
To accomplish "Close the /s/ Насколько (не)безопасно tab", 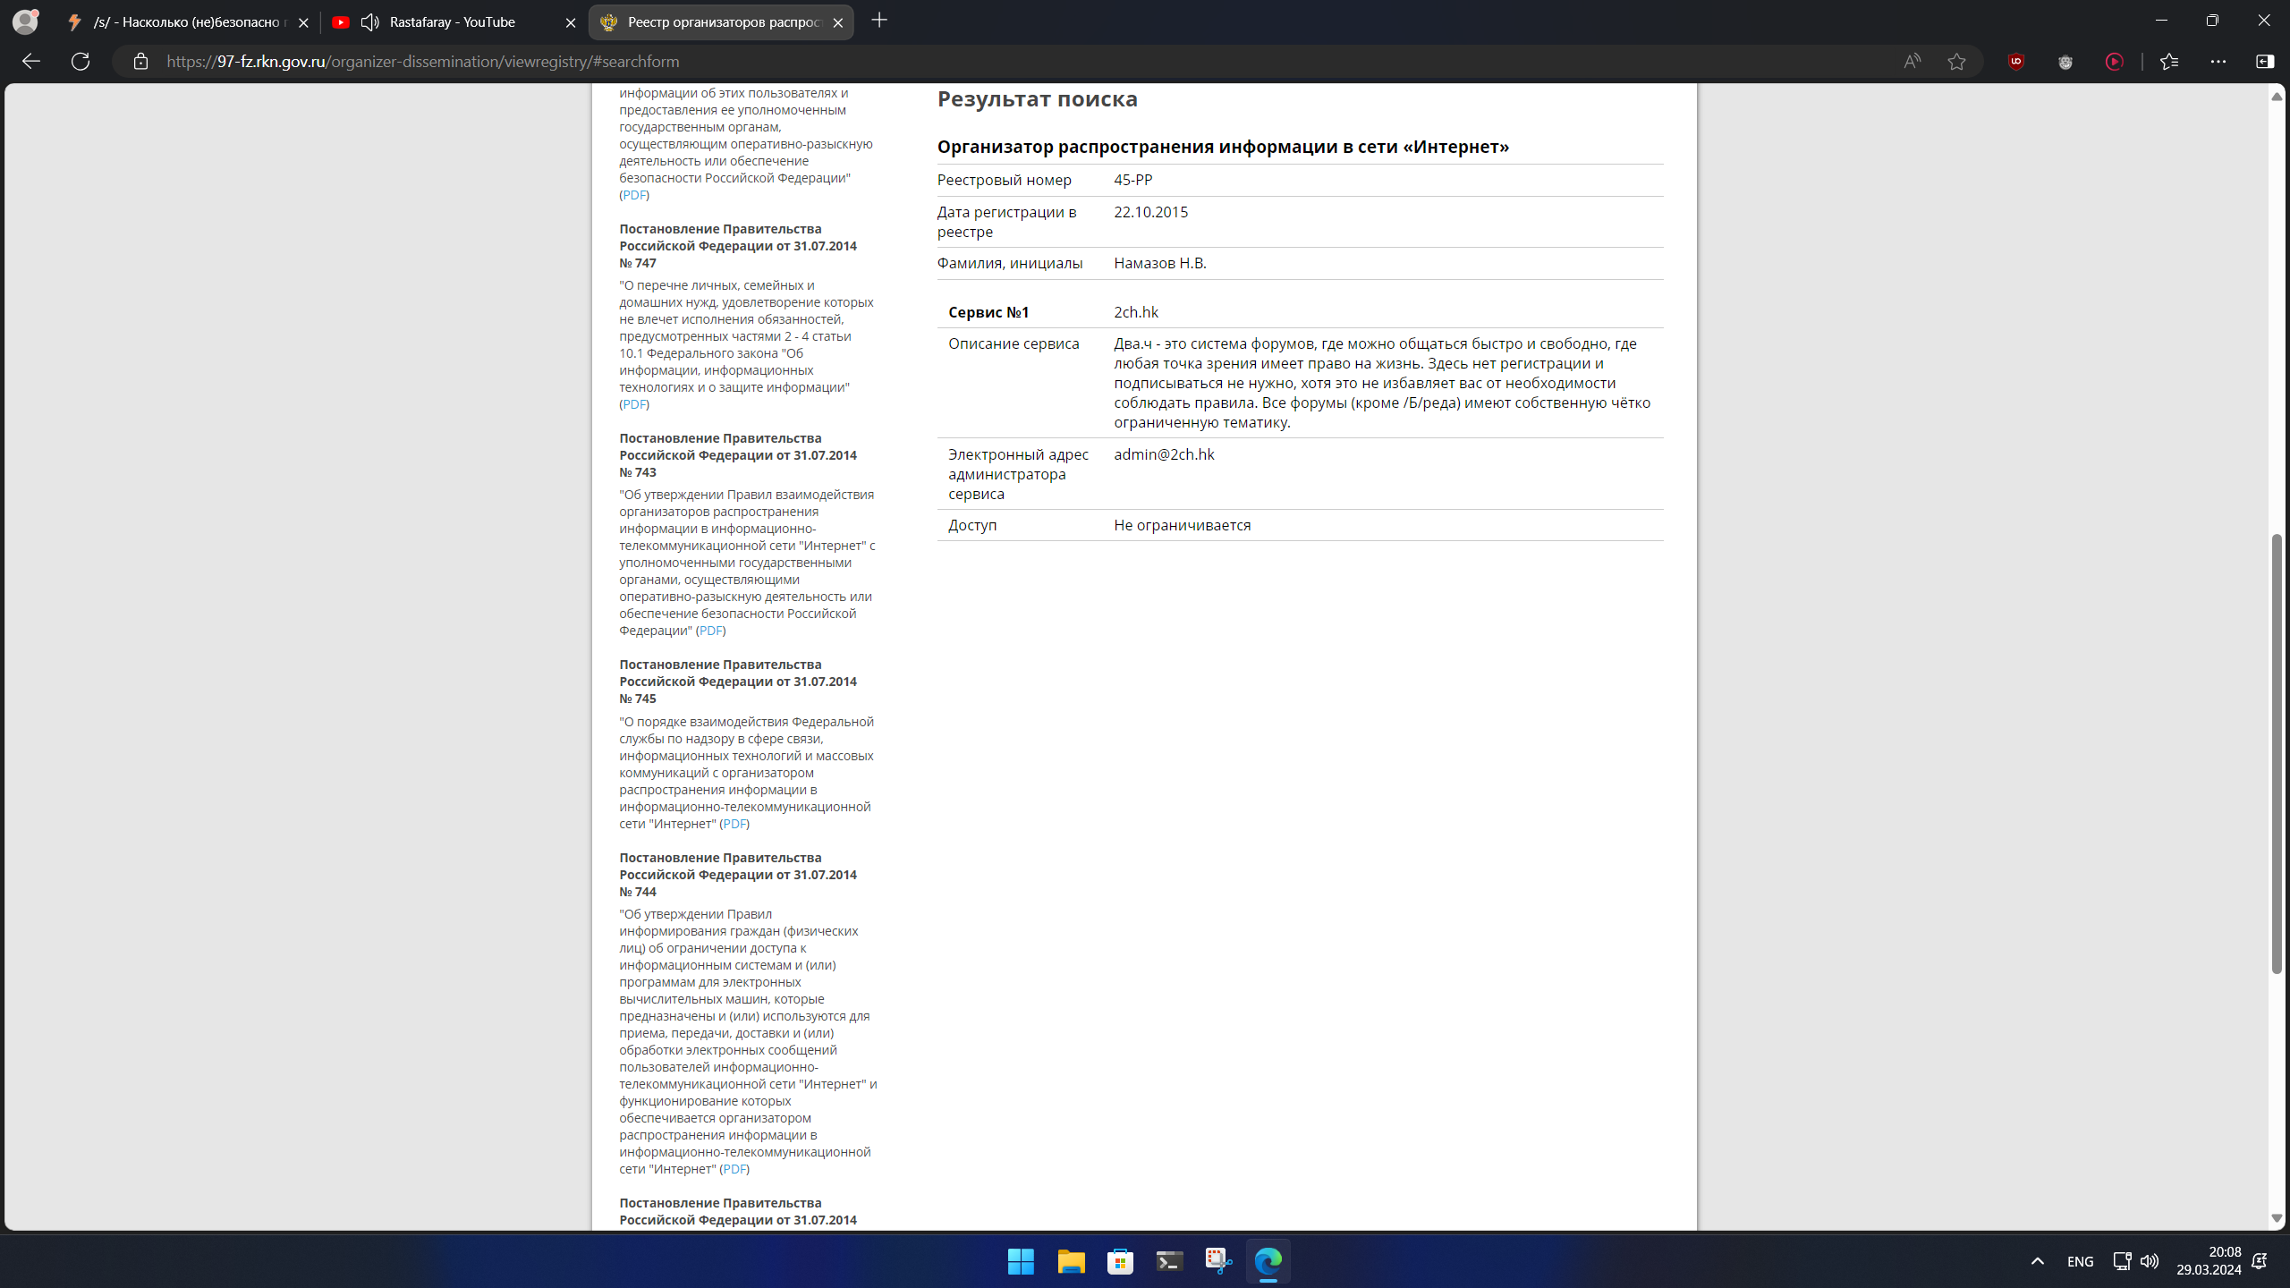I will (303, 22).
